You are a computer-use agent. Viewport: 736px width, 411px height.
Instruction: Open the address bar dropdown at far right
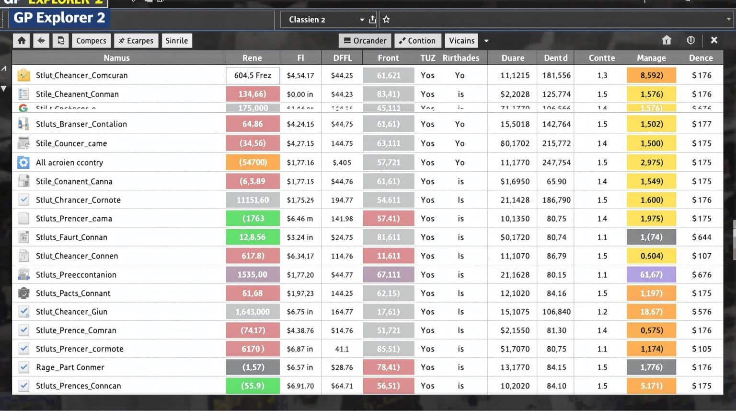click(x=728, y=20)
